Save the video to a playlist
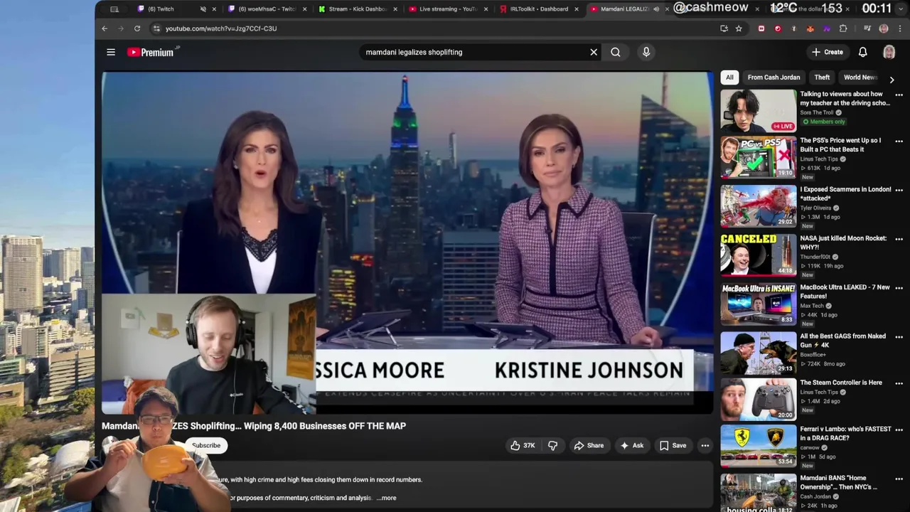This screenshot has width=910, height=512. pos(673,445)
